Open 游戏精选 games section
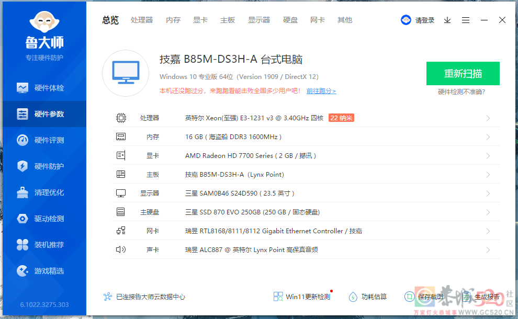 (x=44, y=271)
